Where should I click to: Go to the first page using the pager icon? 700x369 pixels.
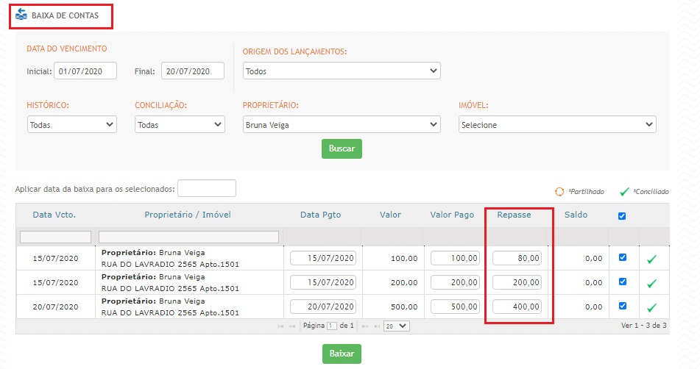(280, 326)
